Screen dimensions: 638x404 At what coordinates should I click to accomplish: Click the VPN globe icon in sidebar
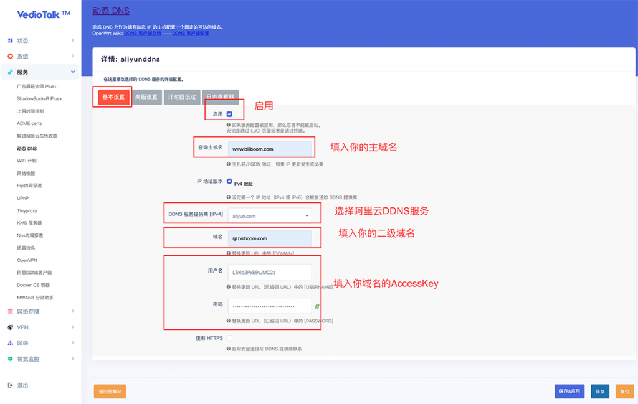(x=10, y=327)
